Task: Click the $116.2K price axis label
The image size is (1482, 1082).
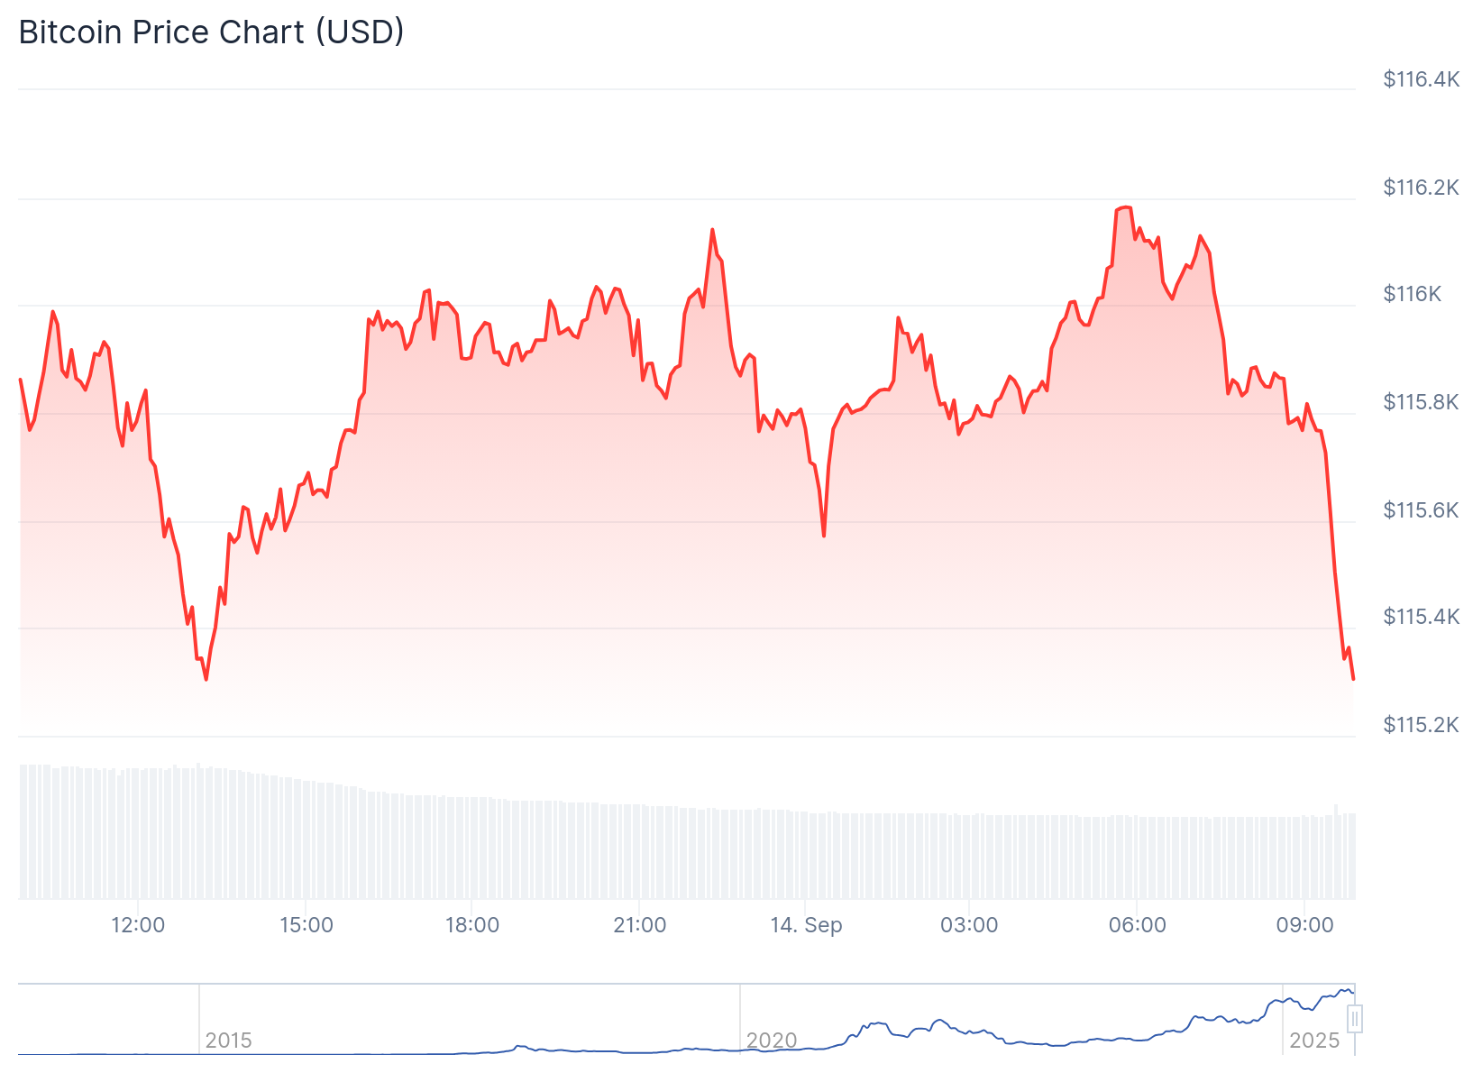Action: click(x=1421, y=188)
